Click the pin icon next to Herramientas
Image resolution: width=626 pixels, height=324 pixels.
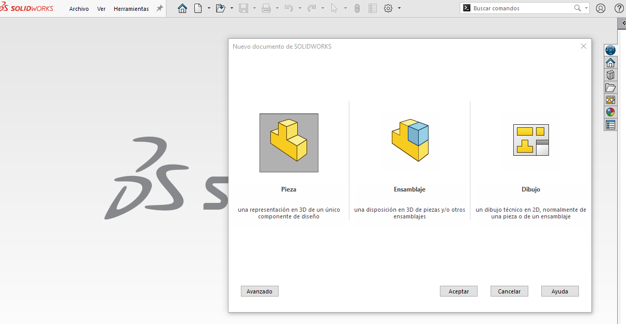pyautogui.click(x=160, y=8)
